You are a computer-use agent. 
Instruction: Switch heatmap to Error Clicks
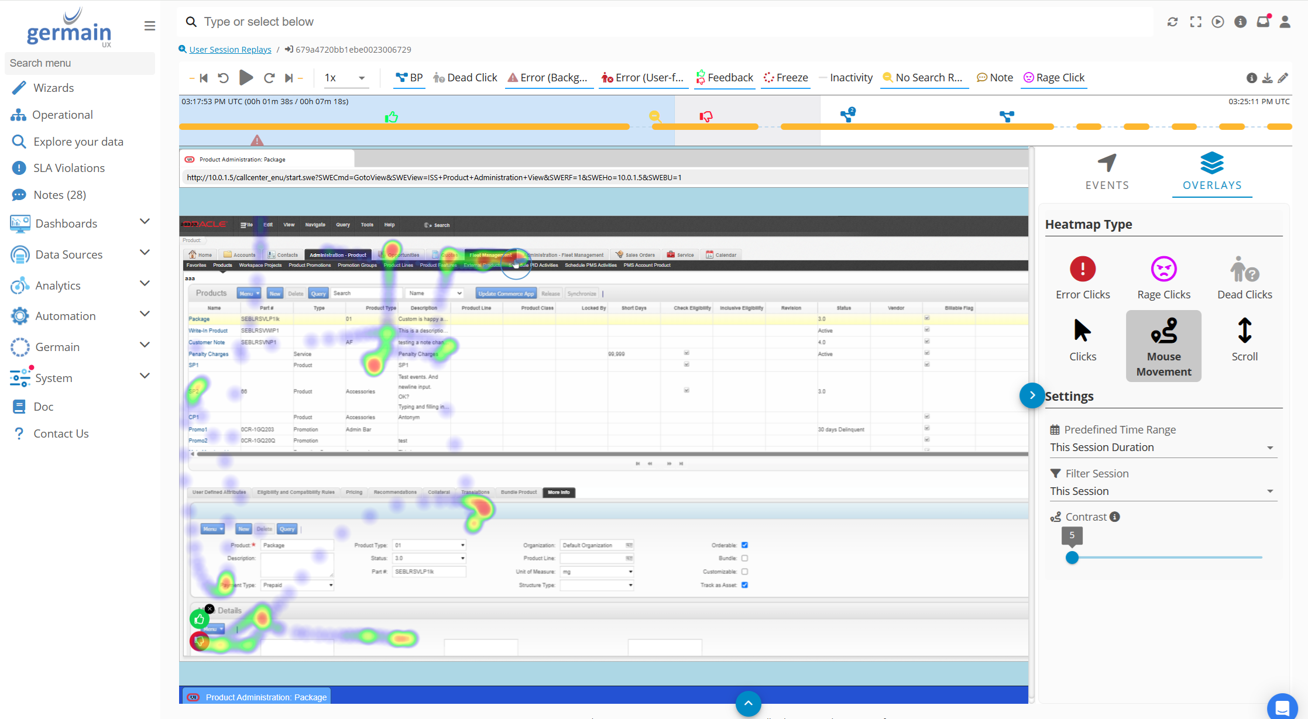1082,278
